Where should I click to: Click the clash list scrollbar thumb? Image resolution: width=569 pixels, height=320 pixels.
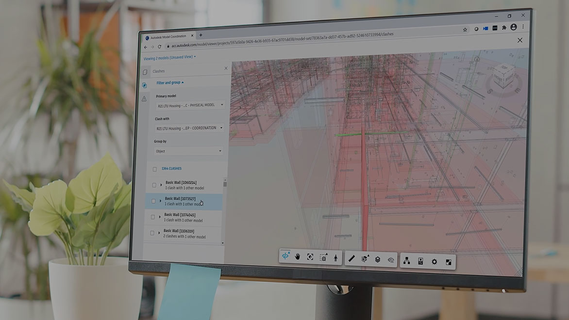225,184
